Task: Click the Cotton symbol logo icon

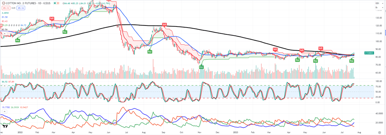Action: (3, 3)
